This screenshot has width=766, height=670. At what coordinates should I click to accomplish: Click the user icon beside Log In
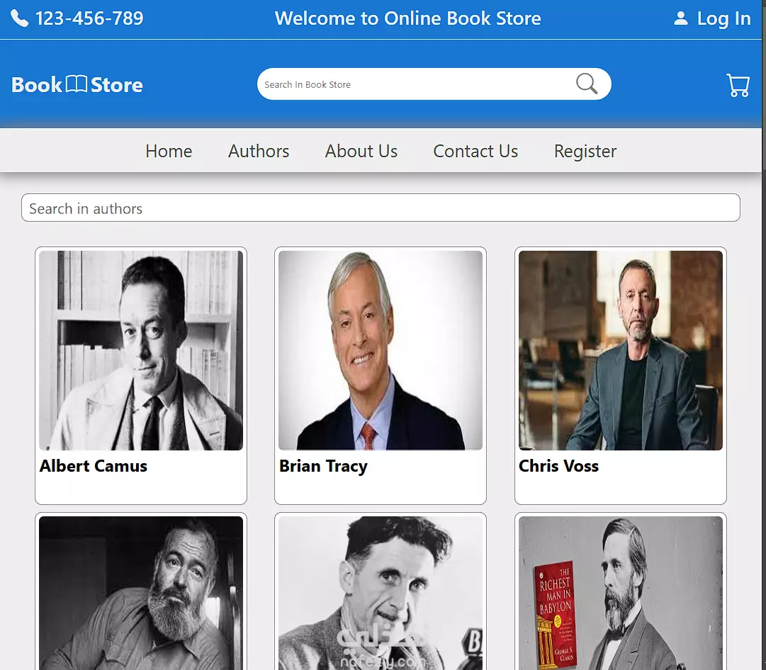click(x=680, y=18)
